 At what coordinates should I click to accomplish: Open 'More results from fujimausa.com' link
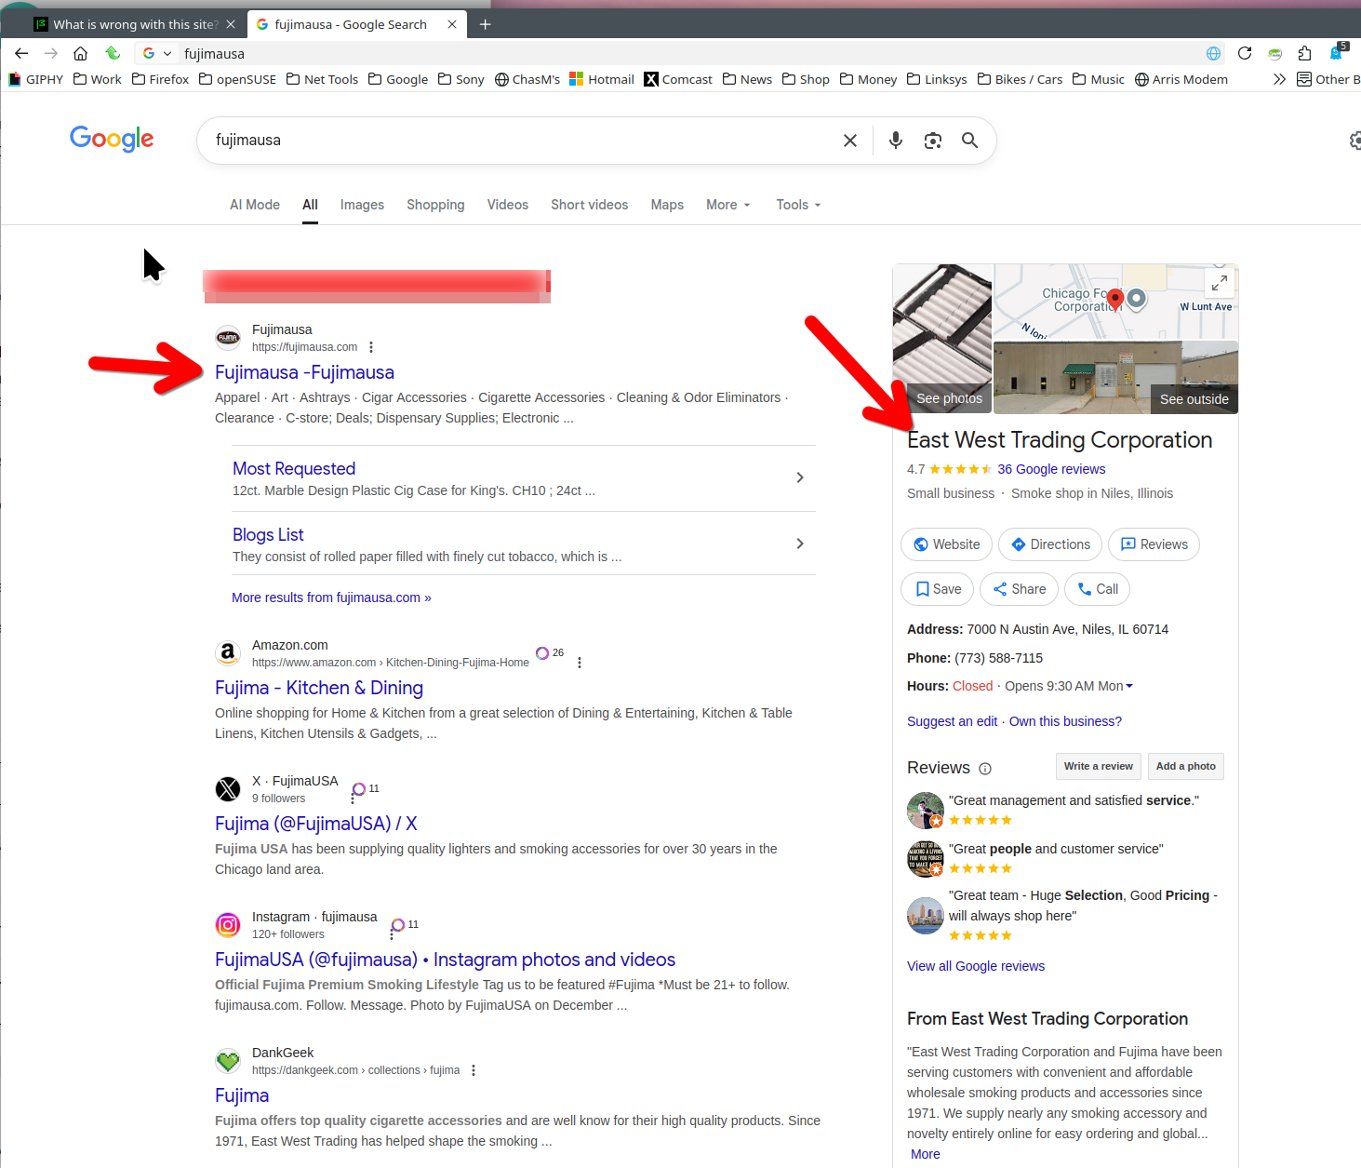[x=331, y=597]
